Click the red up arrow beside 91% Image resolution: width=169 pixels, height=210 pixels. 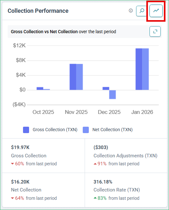(95, 164)
